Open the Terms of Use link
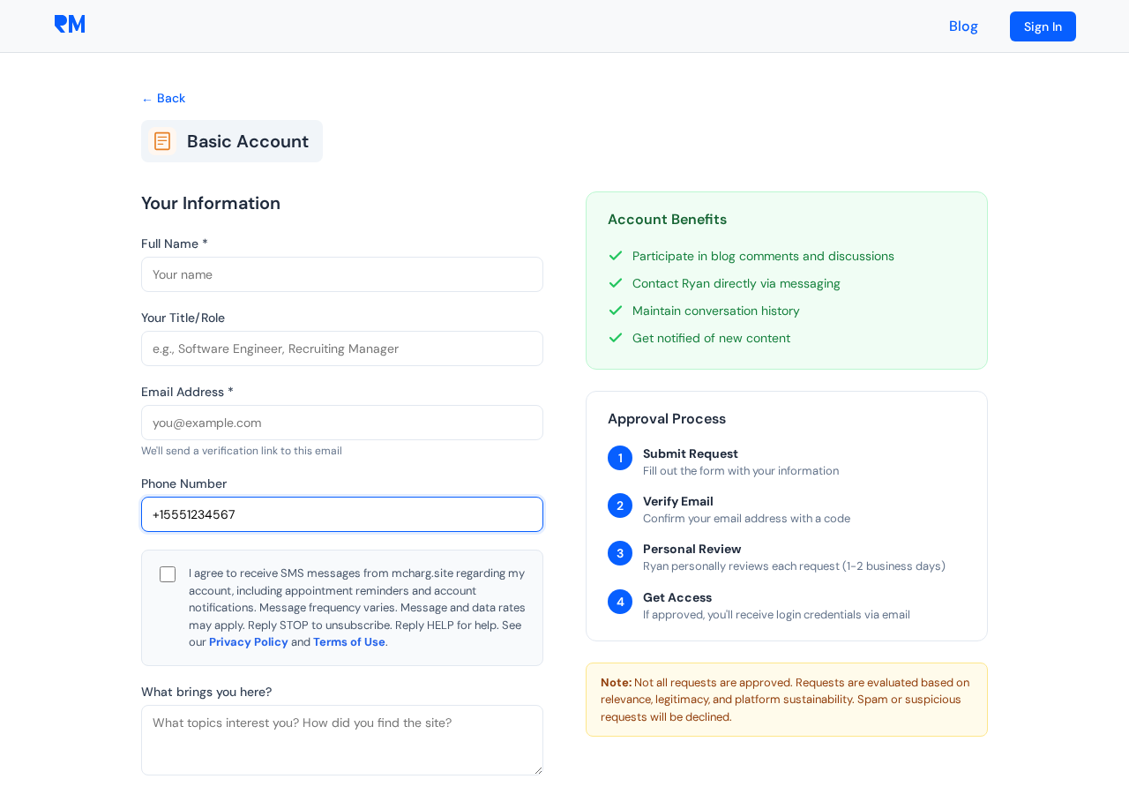1129x794 pixels. (349, 642)
